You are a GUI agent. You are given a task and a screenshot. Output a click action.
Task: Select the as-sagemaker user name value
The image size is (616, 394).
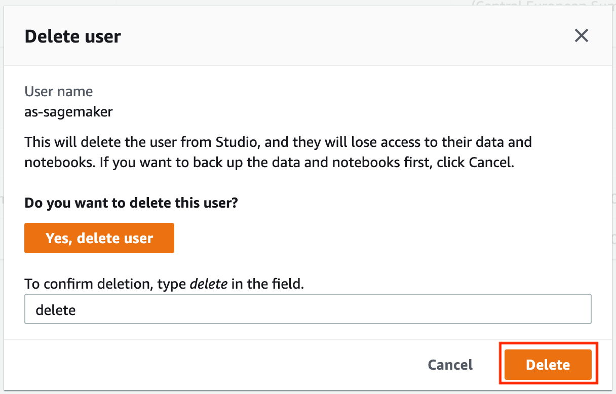[x=68, y=111]
